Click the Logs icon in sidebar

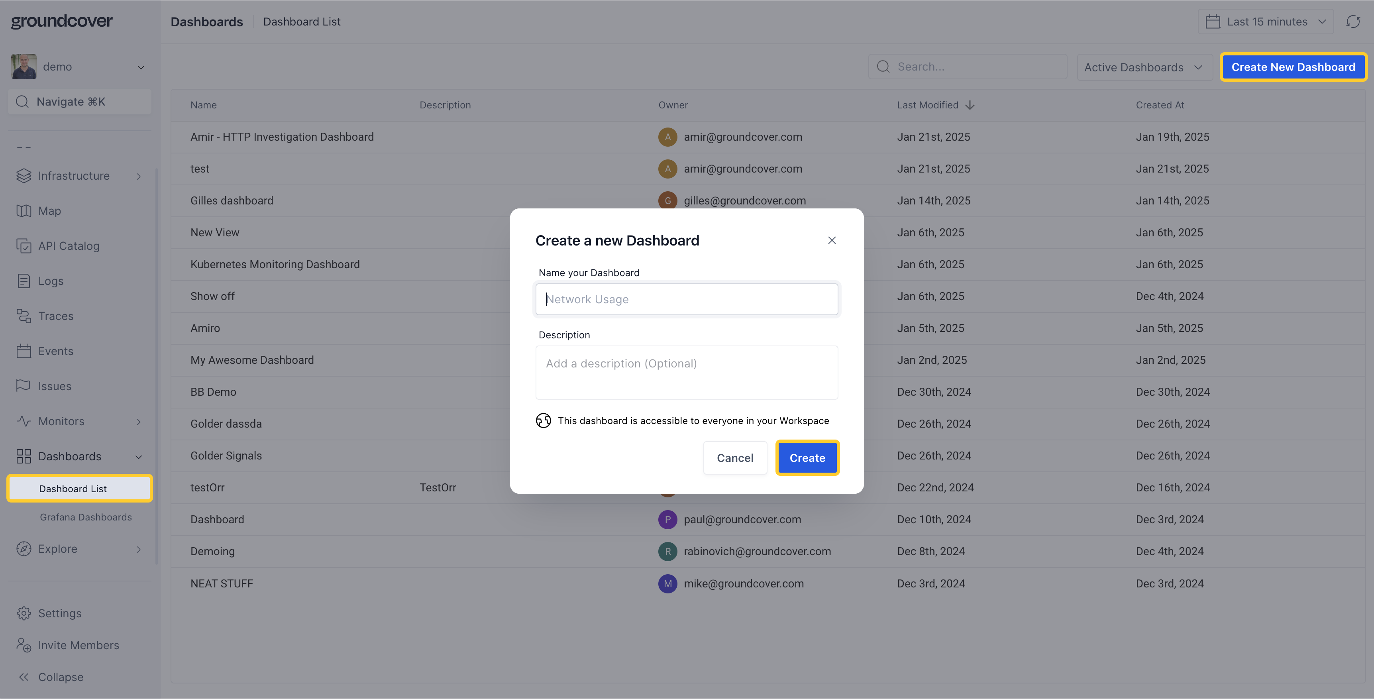coord(24,281)
